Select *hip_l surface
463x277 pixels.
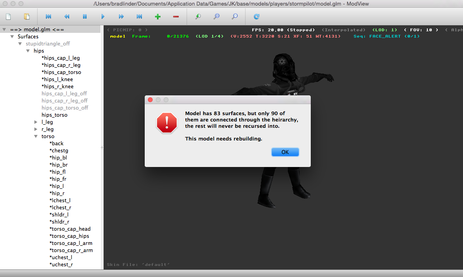pyautogui.click(x=57, y=186)
